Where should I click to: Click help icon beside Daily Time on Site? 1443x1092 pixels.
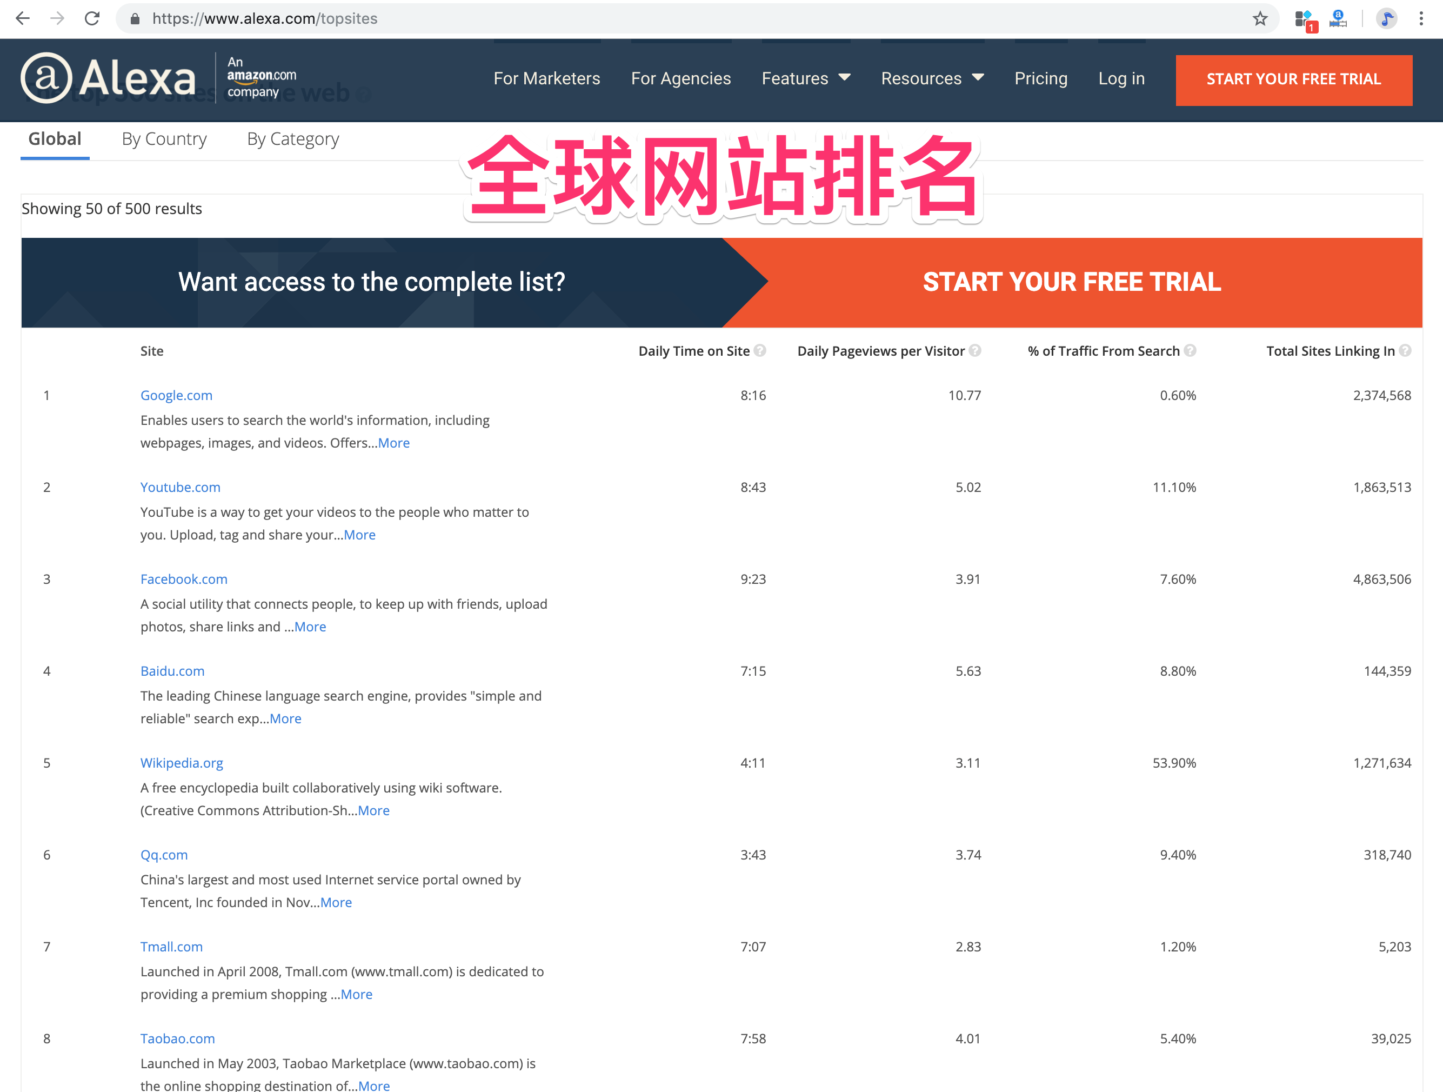coord(760,350)
